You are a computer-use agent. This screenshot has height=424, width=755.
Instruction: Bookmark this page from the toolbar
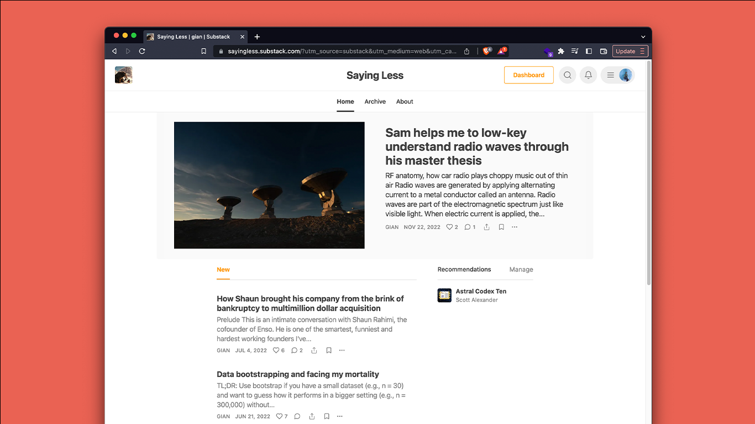[x=203, y=51]
